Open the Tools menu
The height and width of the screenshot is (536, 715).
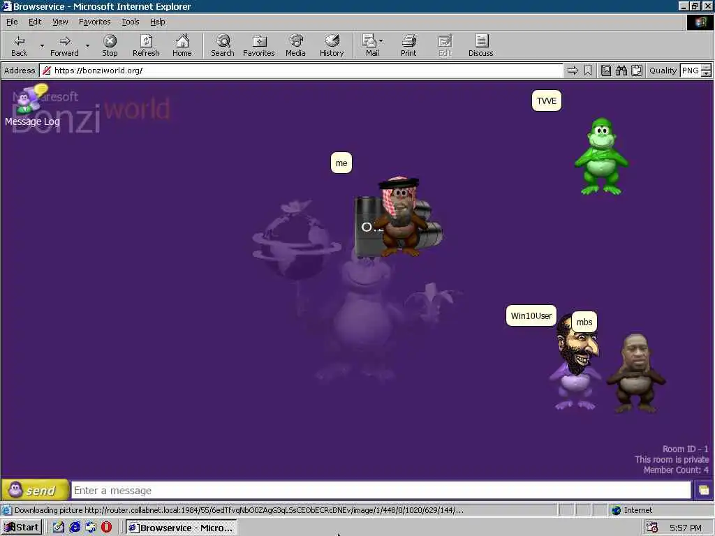click(130, 22)
